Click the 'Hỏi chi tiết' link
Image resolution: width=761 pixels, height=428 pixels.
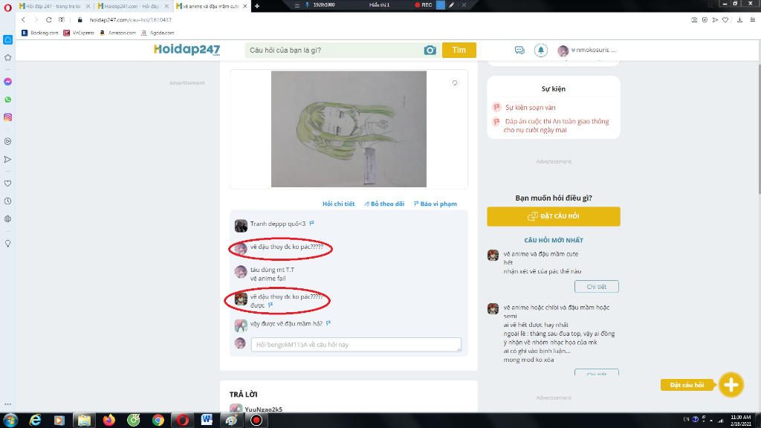(338, 204)
